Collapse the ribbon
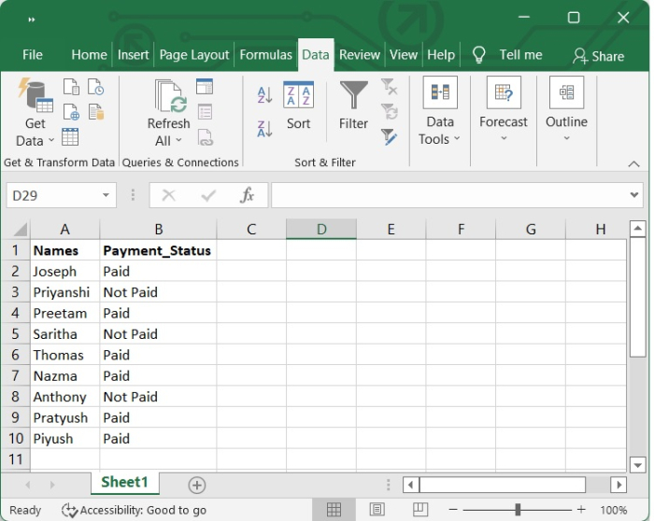 [633, 163]
